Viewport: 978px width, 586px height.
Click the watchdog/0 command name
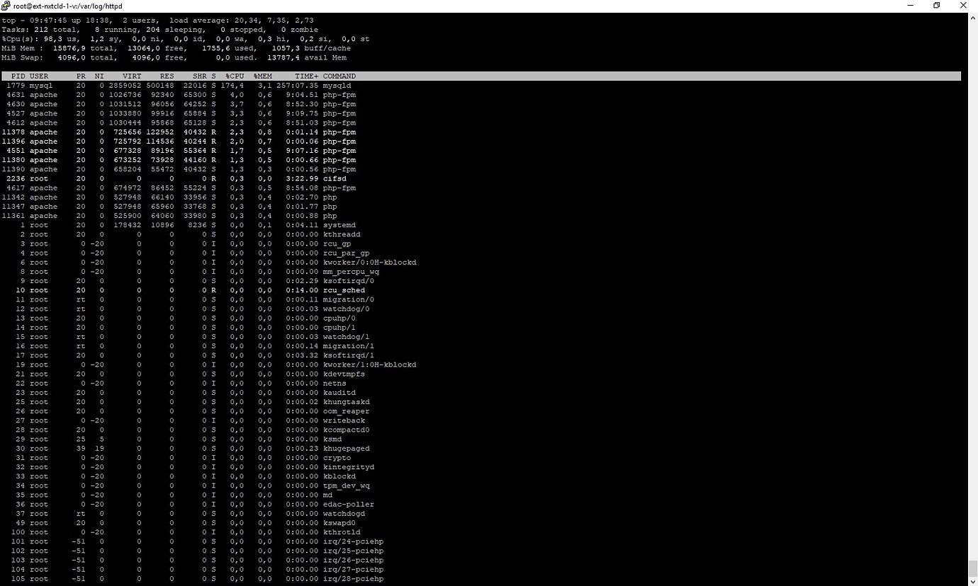pyautogui.click(x=347, y=309)
